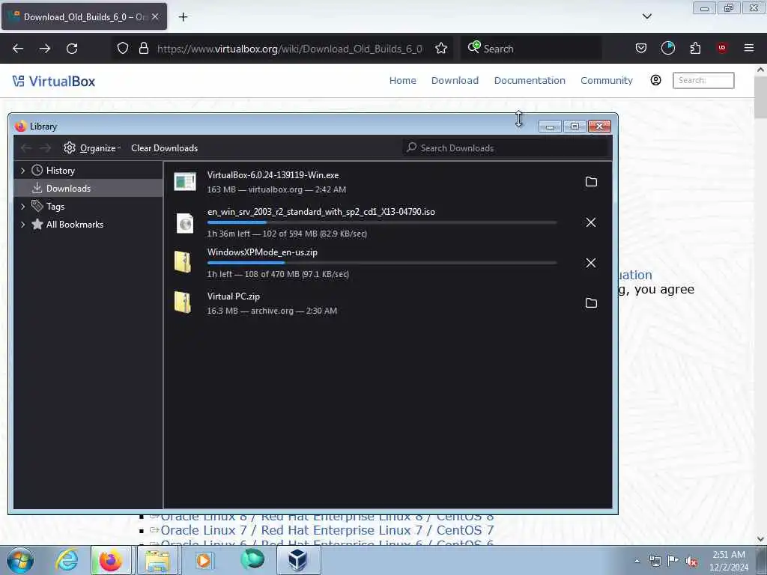The width and height of the screenshot is (767, 575).
Task: Reload the current page
Action: (72, 49)
